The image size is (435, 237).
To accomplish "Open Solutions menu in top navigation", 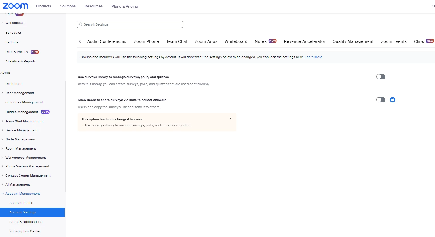I will 68,6.
